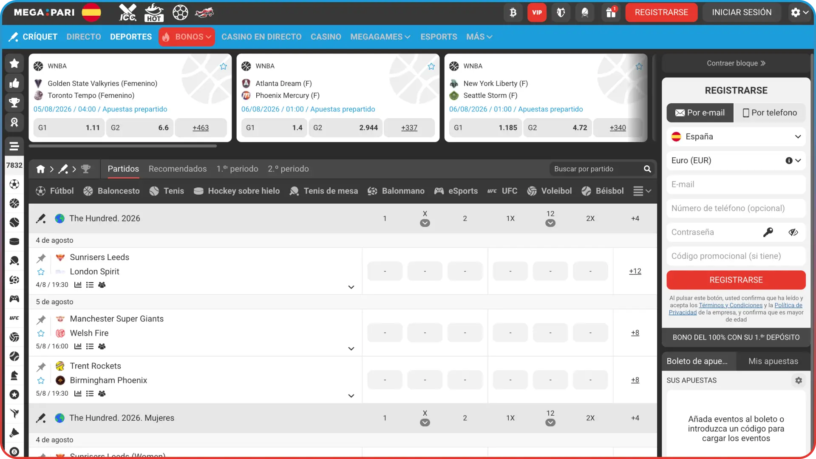Open bet slip settings gear icon

(799, 380)
